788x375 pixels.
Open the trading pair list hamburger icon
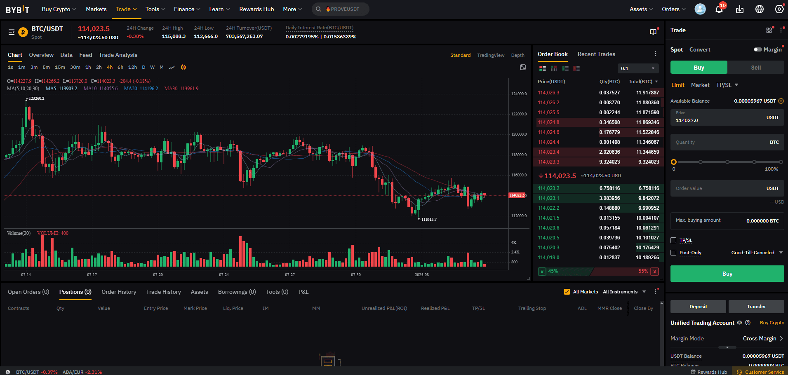(x=12, y=32)
